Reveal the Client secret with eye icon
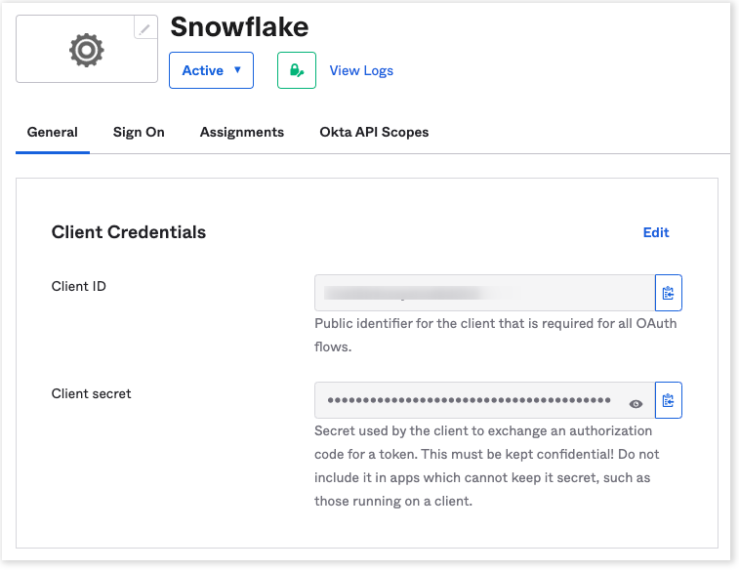739x570 pixels. [x=636, y=402]
